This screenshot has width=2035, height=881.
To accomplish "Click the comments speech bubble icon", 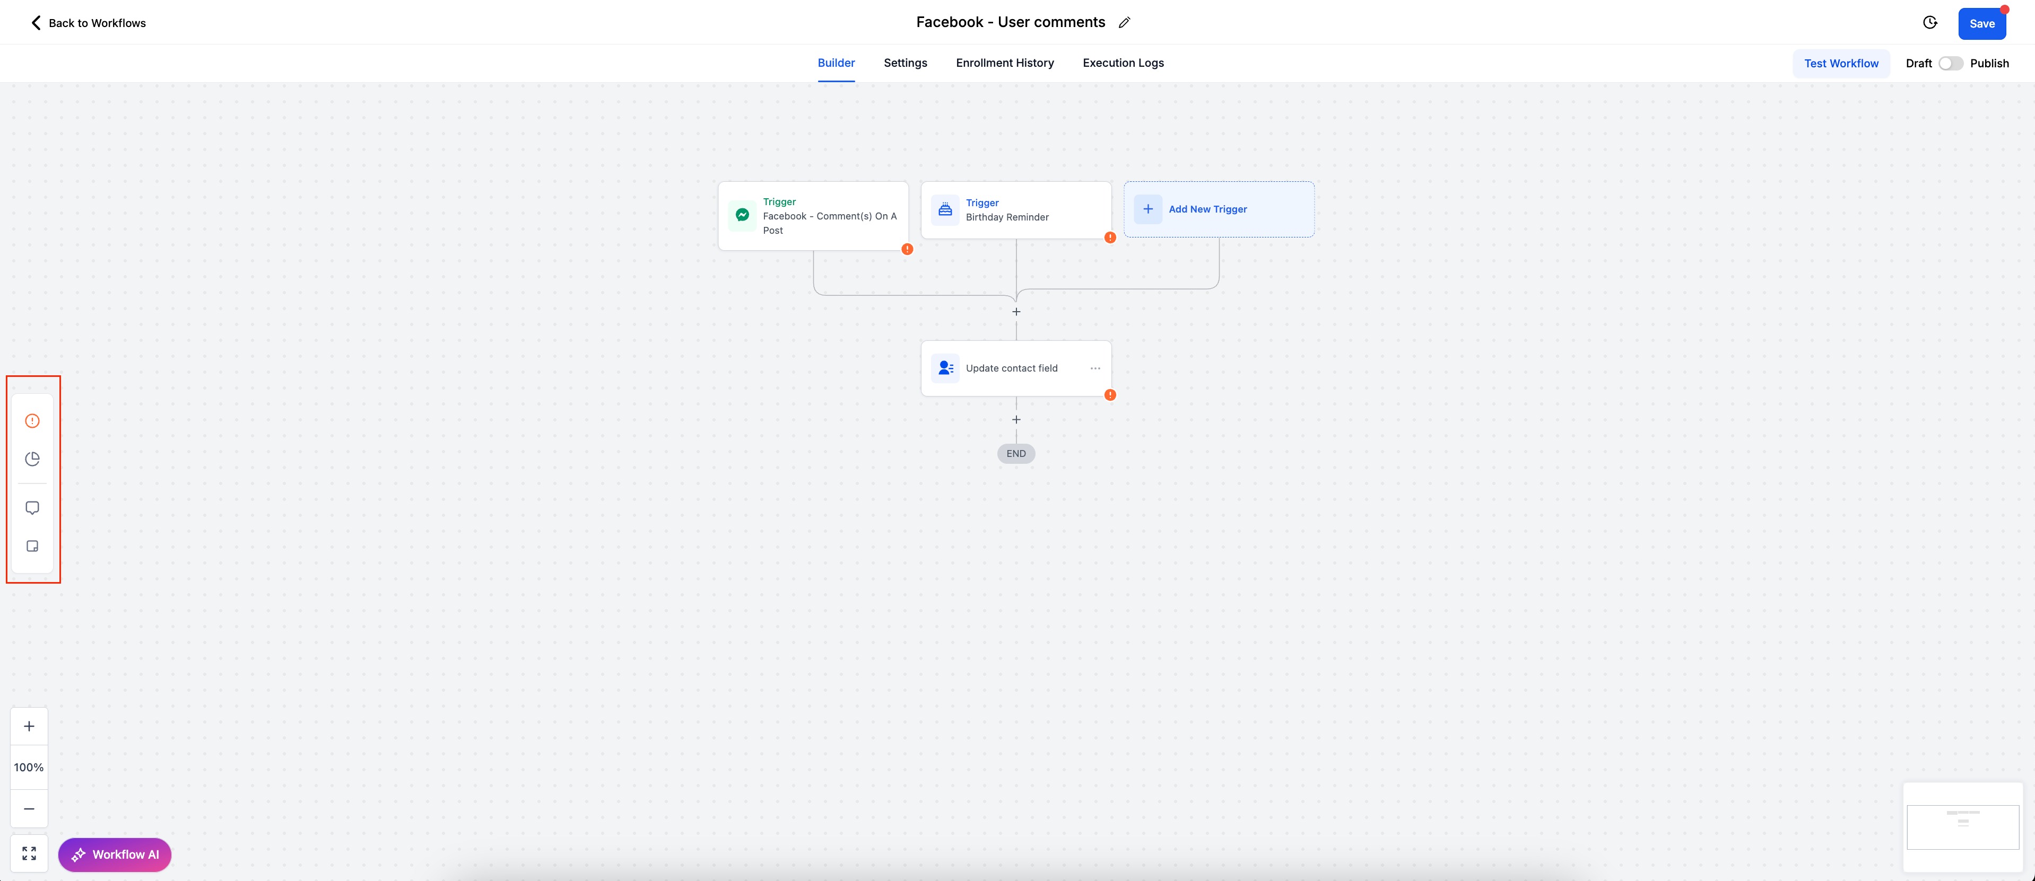I will (x=32, y=508).
